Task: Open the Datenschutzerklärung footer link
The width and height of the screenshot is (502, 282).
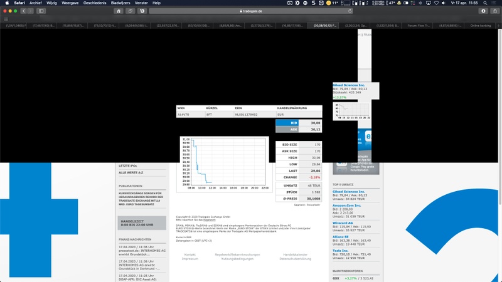Action: coord(295,259)
